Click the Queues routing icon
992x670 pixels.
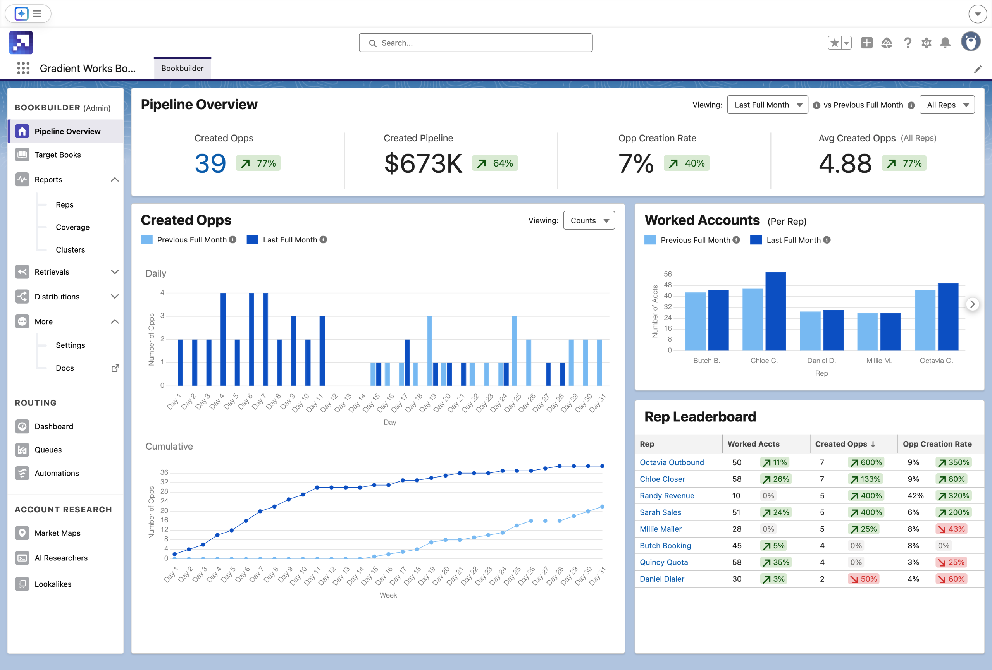click(22, 450)
